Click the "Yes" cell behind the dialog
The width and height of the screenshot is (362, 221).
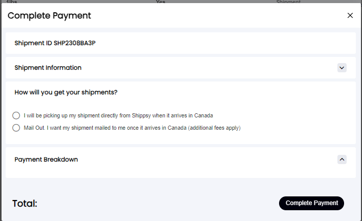click(x=160, y=2)
